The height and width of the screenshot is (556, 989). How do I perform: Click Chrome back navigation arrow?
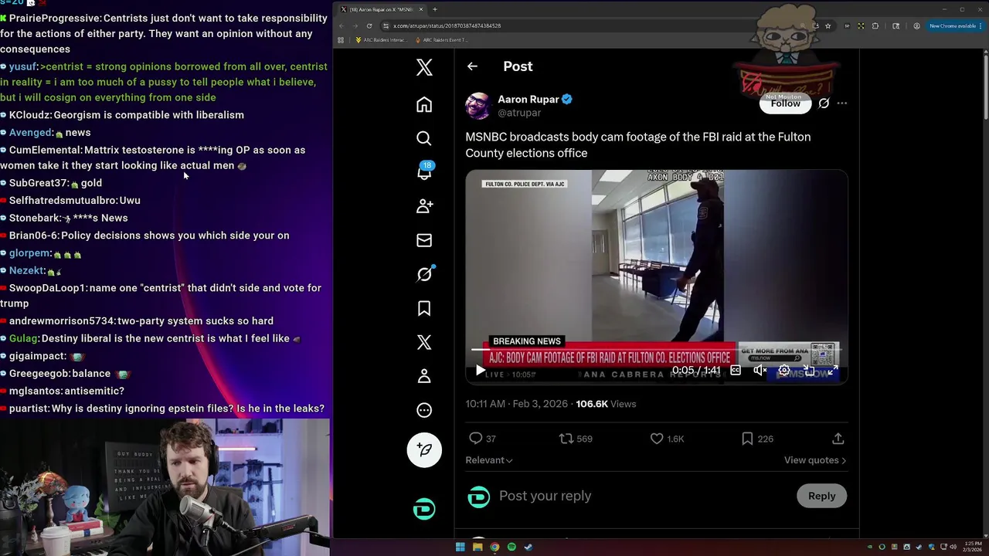[x=342, y=25]
